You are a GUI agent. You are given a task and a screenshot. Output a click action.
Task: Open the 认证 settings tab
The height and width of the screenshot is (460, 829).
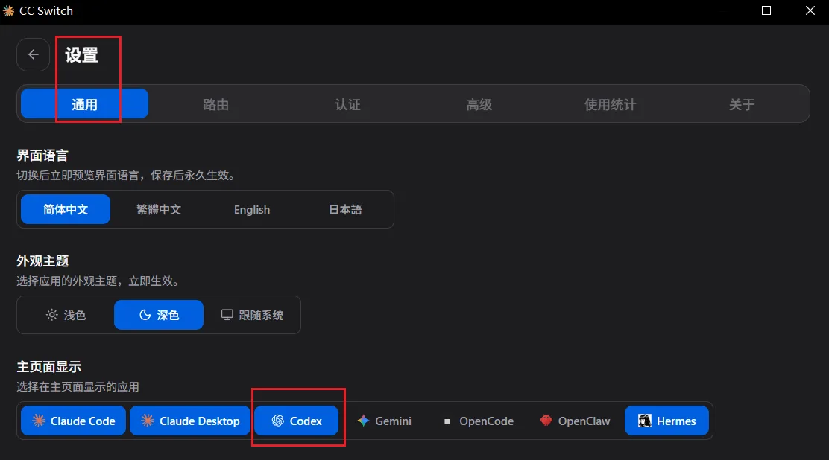(347, 104)
